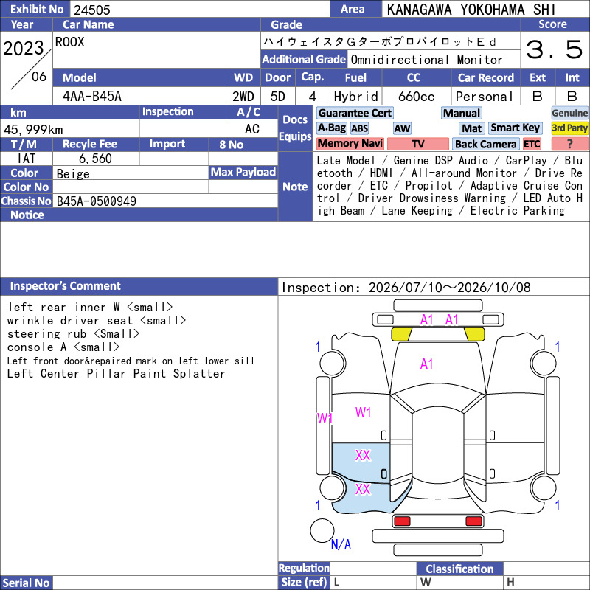Click mileage 45,999km
590x590 pixels.
point(33,130)
